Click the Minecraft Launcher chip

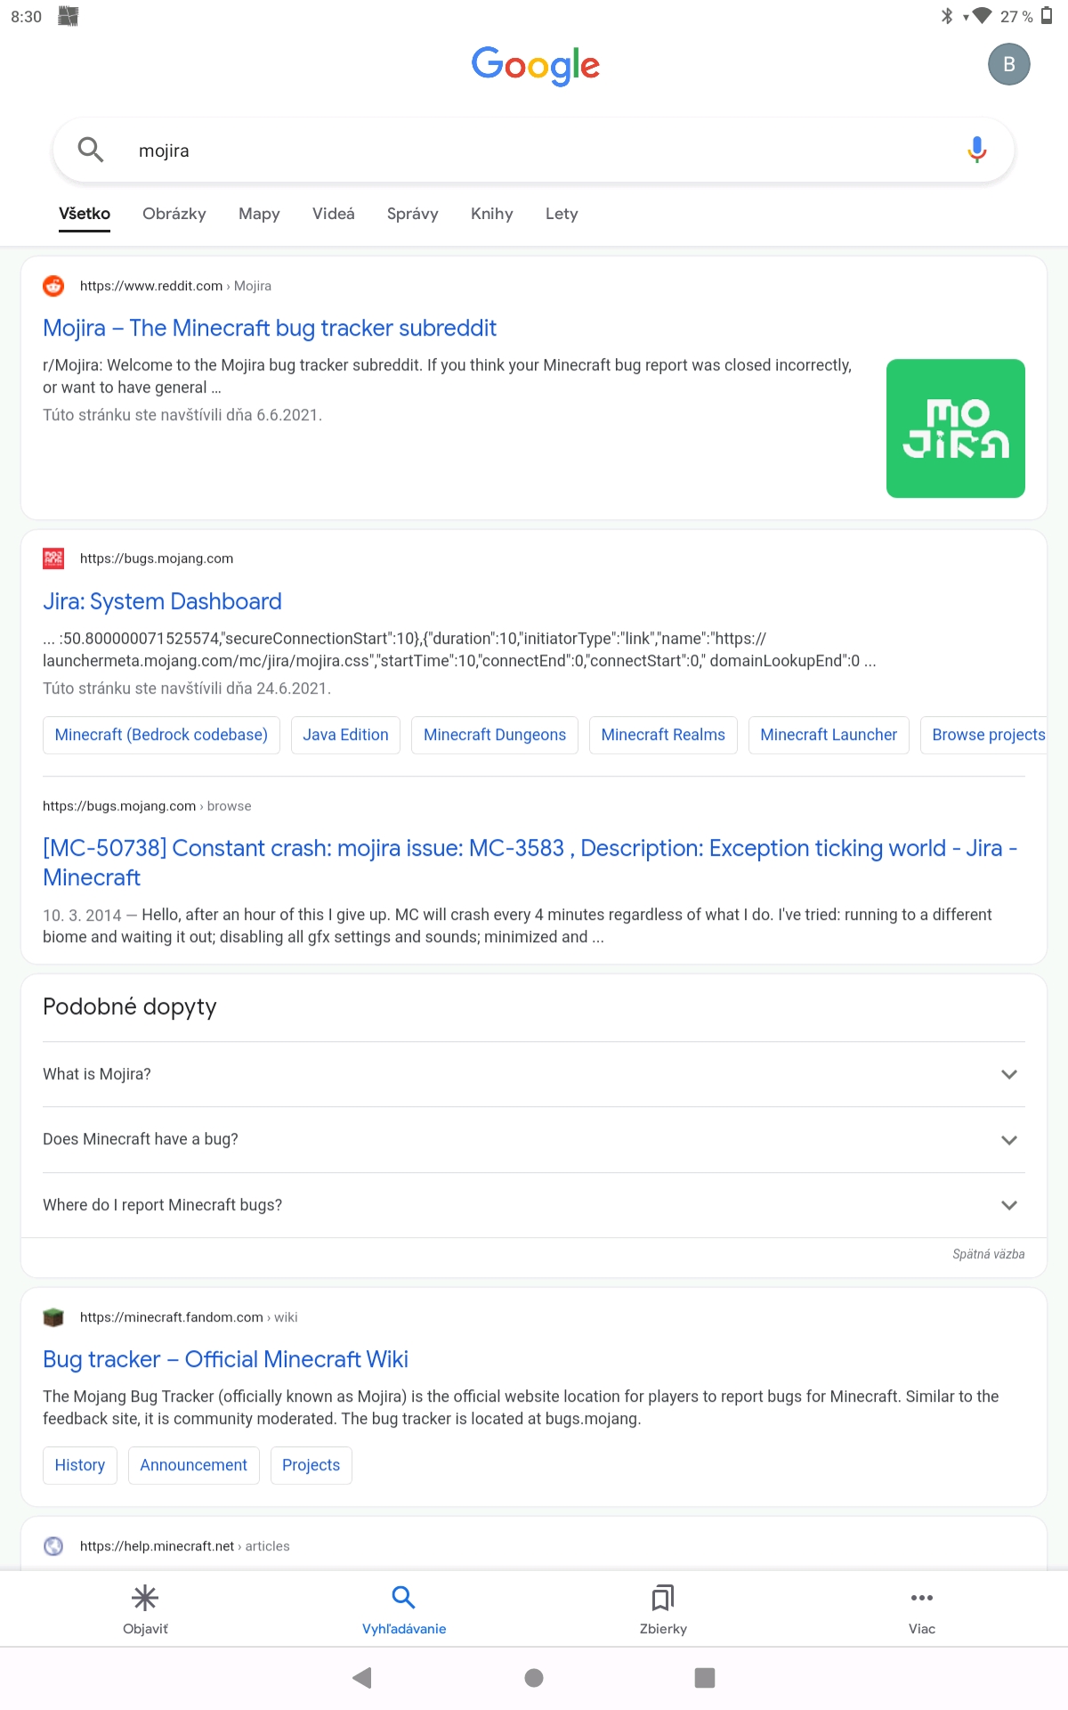point(829,735)
